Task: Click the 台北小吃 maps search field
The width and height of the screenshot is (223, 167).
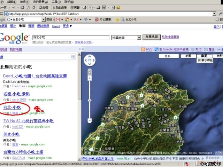Action: pyautogui.click(x=71, y=37)
